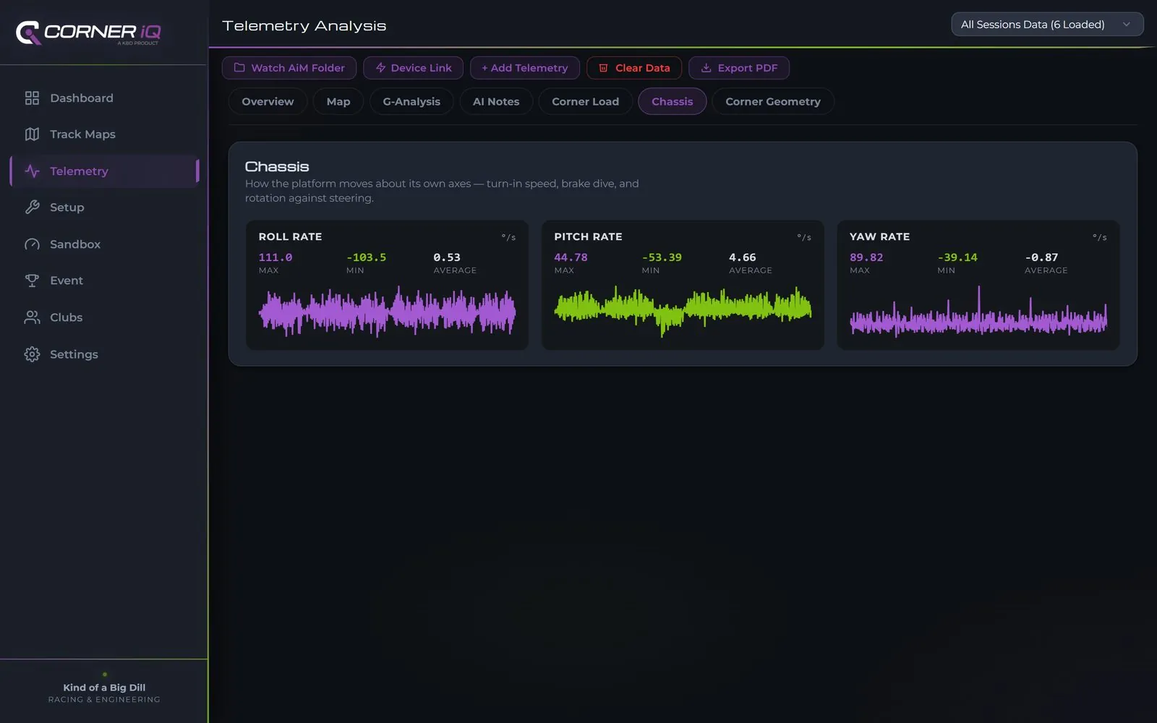This screenshot has width=1157, height=723.
Task: Open the AI Notes tab
Action: pyautogui.click(x=496, y=101)
